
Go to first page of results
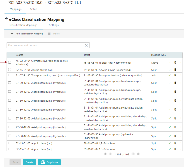pyautogui.click(x=105, y=154)
